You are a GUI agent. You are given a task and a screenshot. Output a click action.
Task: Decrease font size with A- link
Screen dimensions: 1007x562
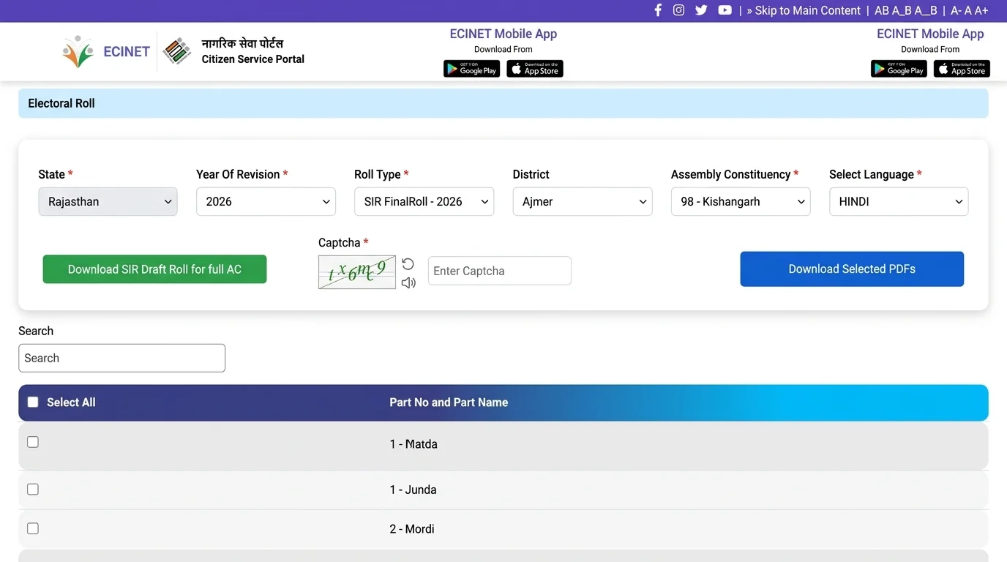click(x=956, y=10)
